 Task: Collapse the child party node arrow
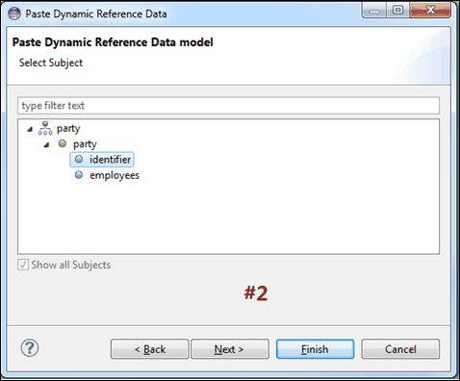coord(46,144)
